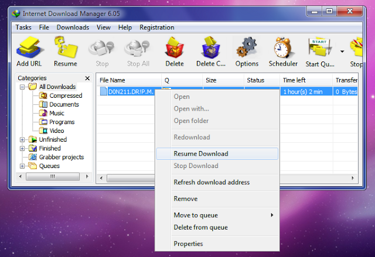Click the download list scrollbar left arrow
Viewport: 375px width, 257px height.
(101, 178)
